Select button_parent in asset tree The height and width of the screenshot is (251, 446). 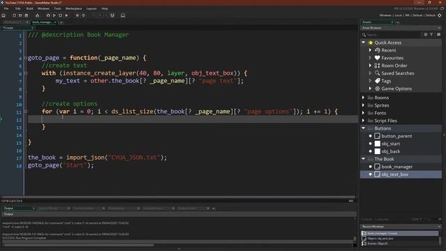click(x=397, y=136)
